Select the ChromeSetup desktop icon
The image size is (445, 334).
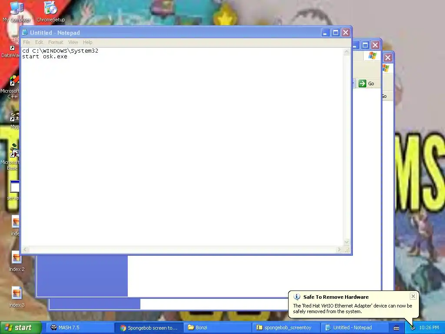coord(50,11)
